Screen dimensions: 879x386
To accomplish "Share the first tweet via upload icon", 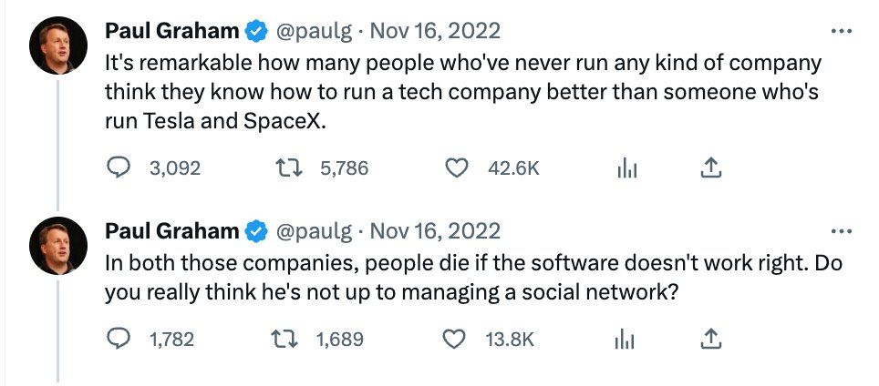I will click(x=711, y=168).
